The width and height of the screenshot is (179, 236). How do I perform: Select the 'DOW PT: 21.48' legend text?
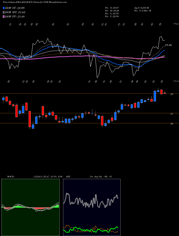[15, 16]
